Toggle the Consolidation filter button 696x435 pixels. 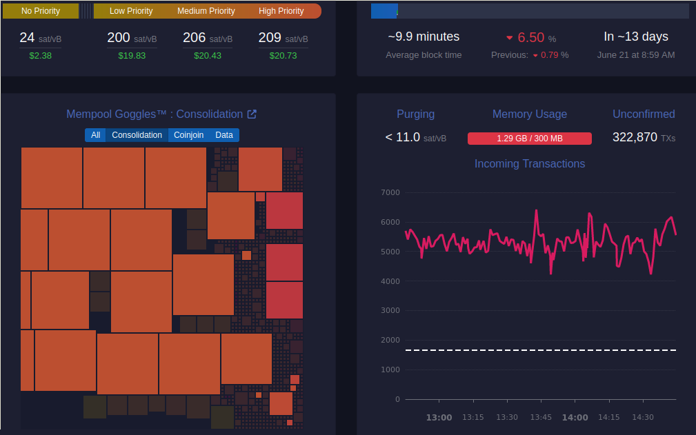(137, 135)
